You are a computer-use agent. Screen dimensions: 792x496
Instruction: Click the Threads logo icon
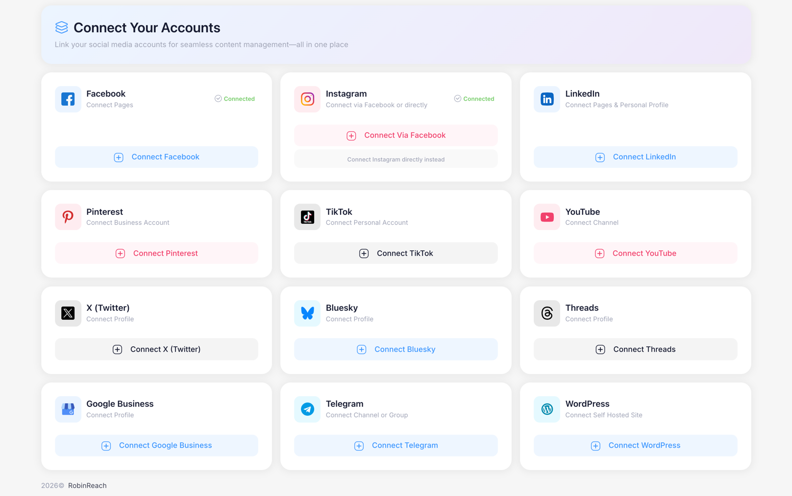tap(547, 313)
